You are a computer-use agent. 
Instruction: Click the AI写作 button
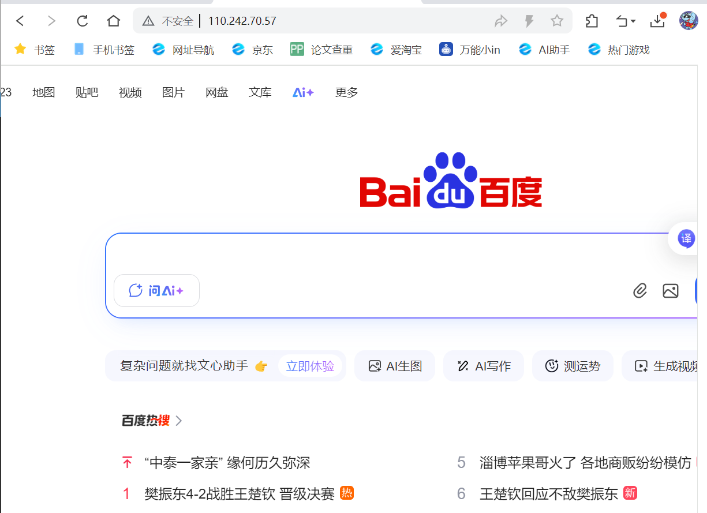point(484,366)
